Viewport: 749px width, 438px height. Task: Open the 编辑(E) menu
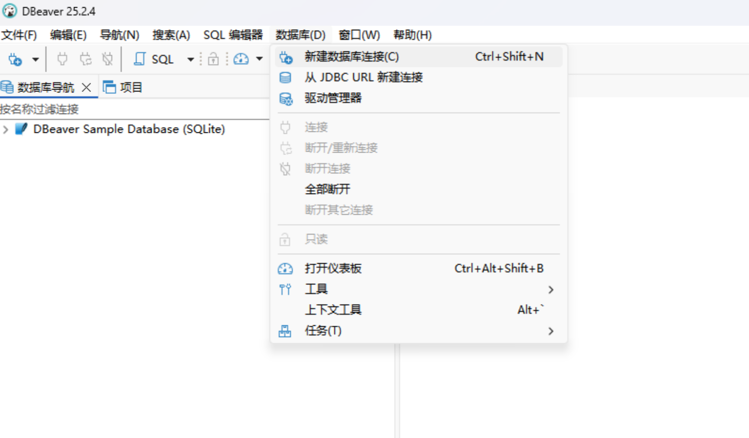click(x=68, y=35)
